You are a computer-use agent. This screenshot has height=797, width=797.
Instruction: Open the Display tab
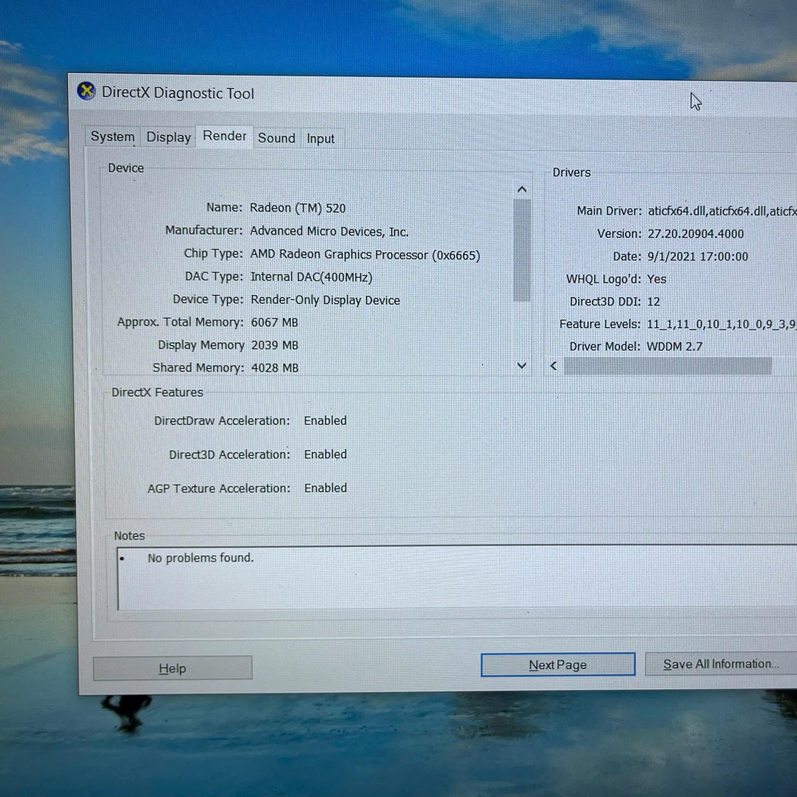click(168, 137)
